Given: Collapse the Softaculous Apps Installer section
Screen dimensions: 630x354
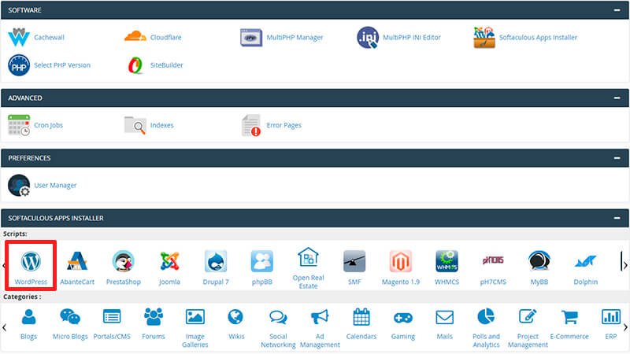Looking at the screenshot, I should tap(617, 218).
